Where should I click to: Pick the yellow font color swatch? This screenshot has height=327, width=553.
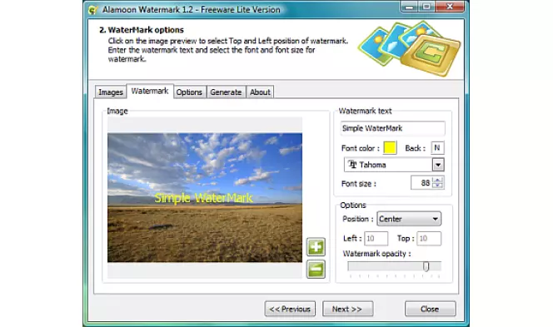390,148
